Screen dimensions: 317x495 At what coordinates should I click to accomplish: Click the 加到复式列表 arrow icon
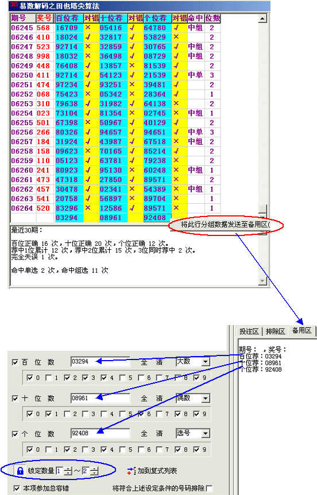[132, 471]
